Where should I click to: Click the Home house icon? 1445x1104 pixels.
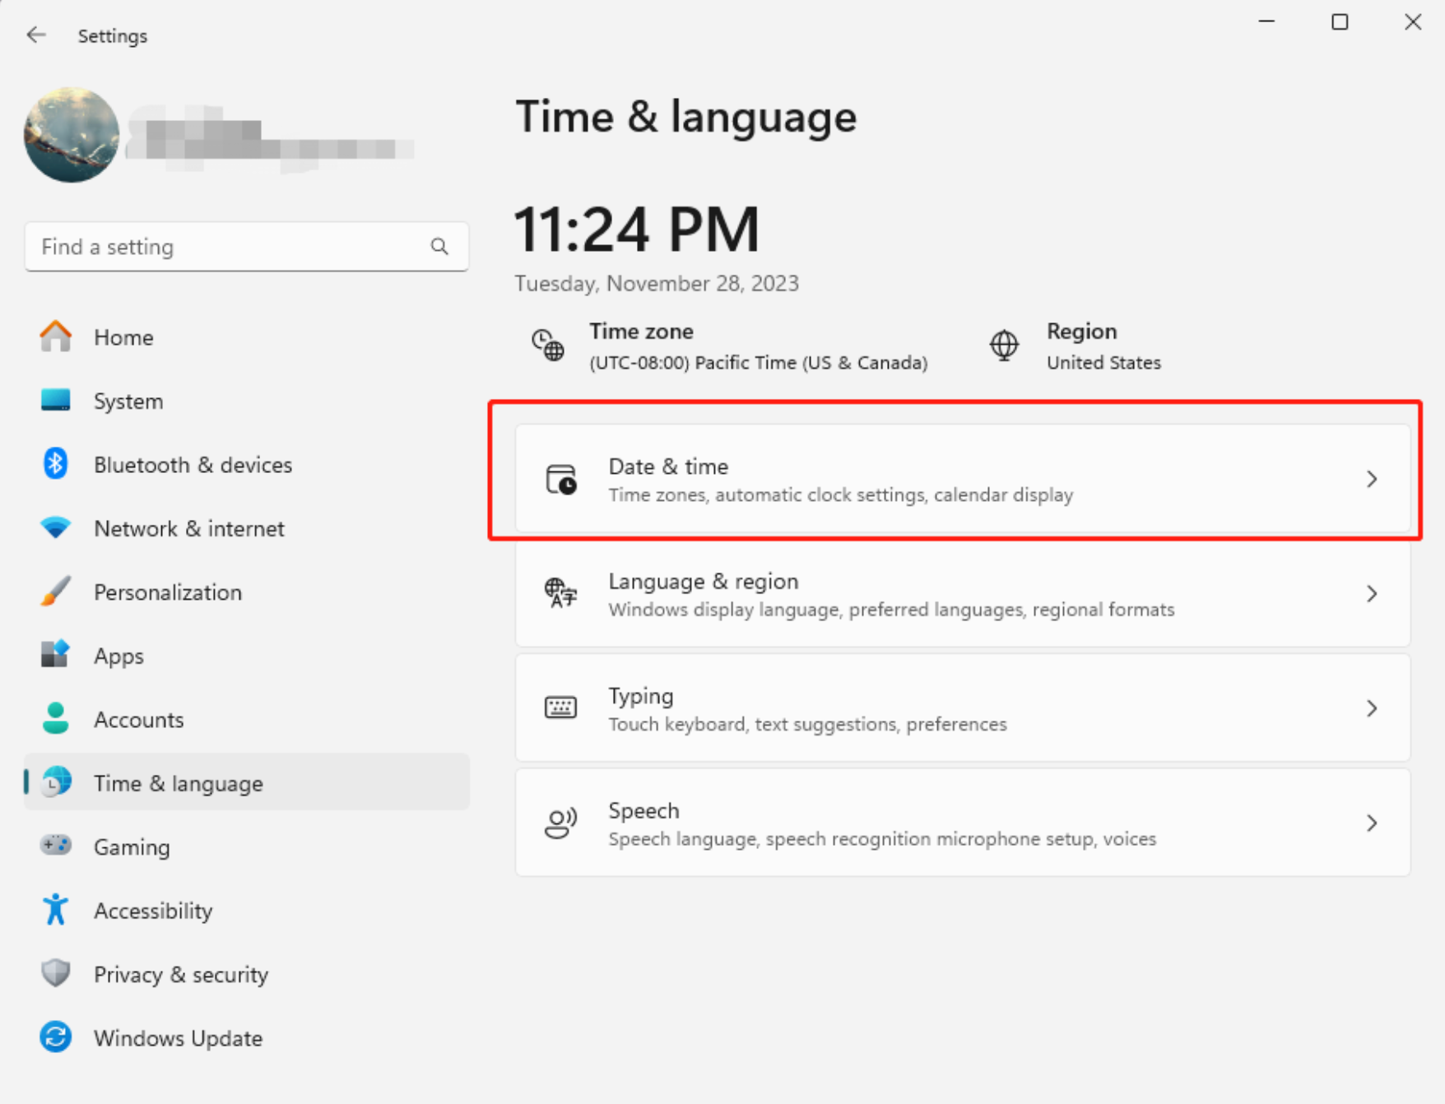click(56, 336)
